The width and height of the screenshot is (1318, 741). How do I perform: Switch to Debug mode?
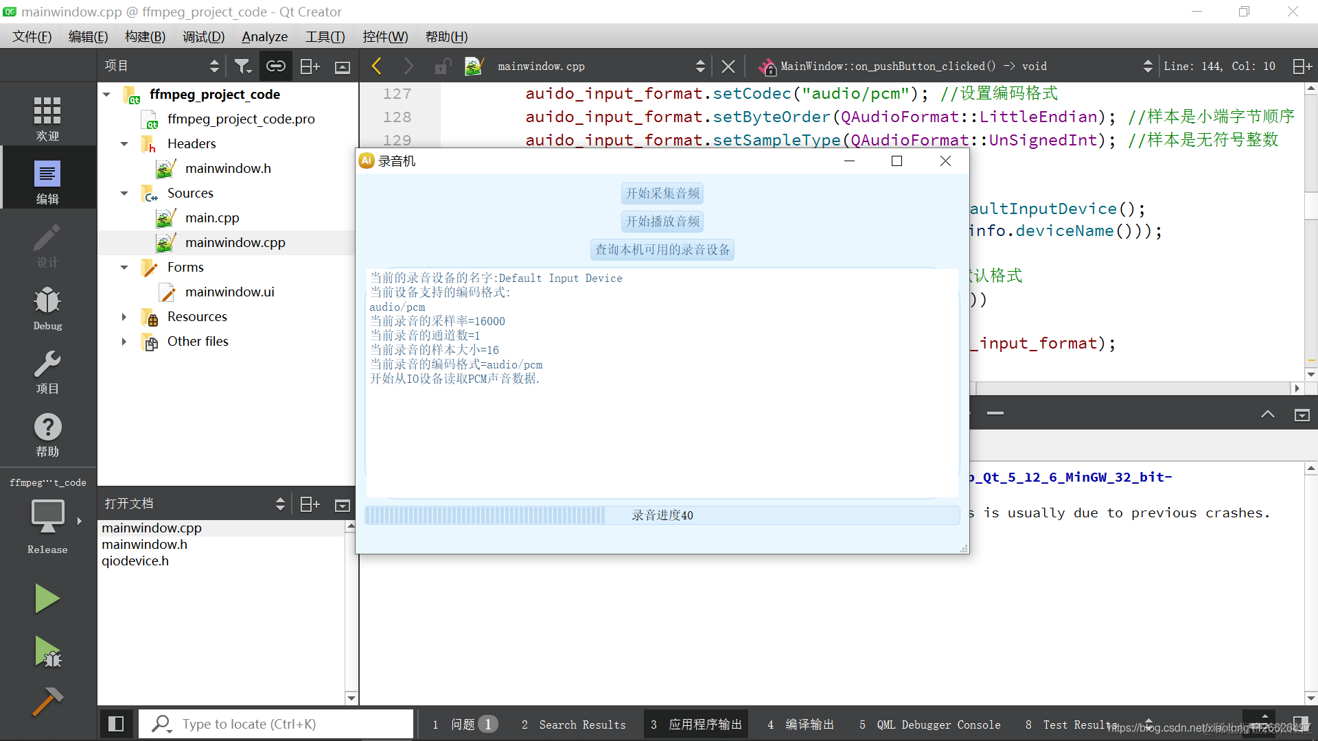47,308
